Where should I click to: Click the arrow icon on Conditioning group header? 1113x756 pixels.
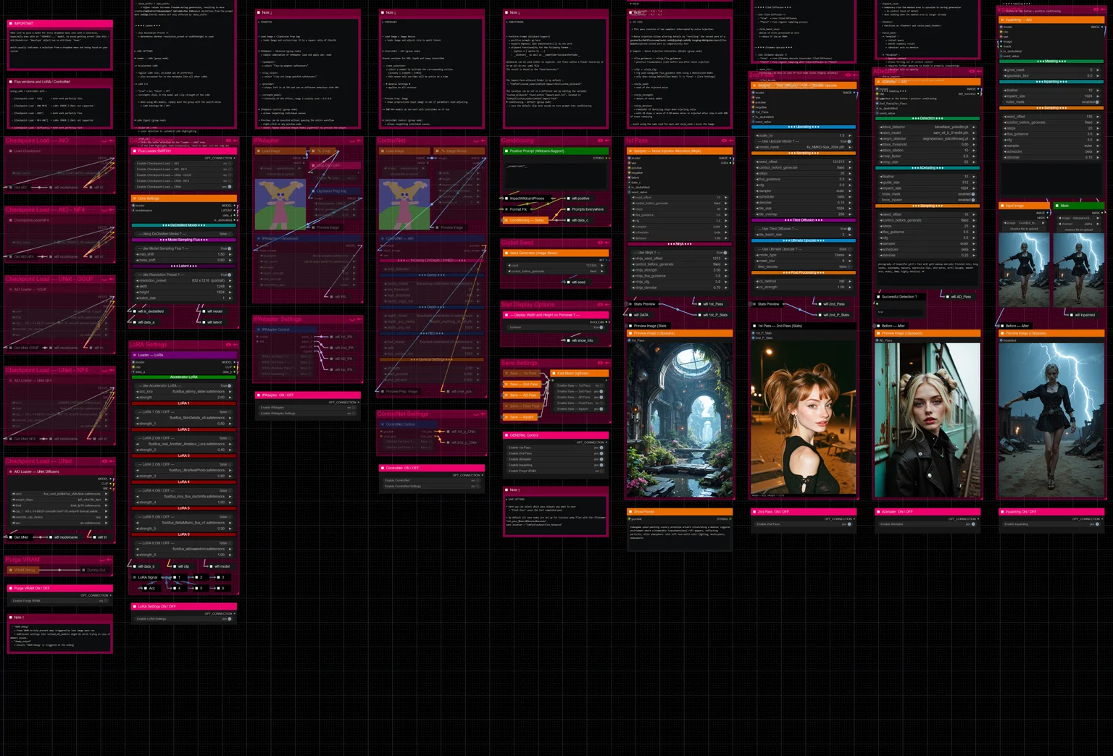coord(607,140)
